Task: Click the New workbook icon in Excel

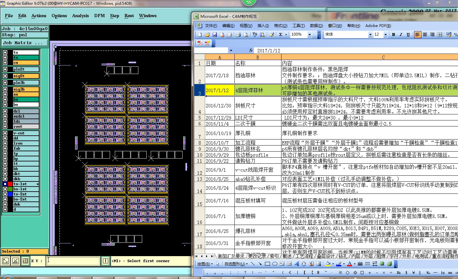Action: pyautogui.click(x=200, y=35)
